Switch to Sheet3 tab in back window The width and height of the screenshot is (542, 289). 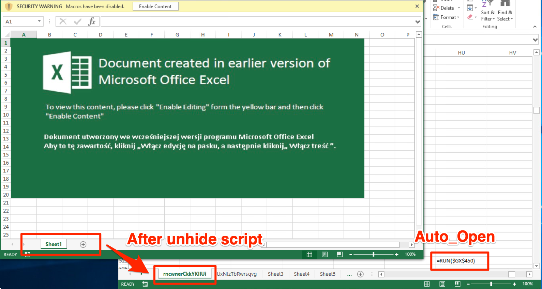pyautogui.click(x=275, y=274)
